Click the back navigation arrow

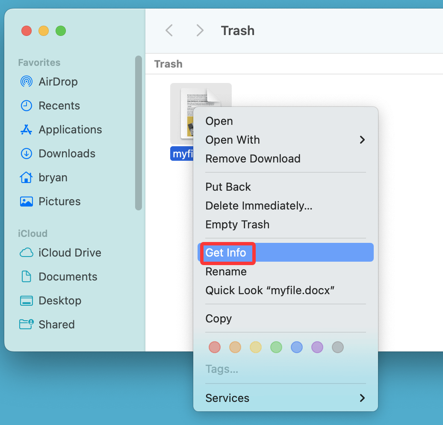[169, 30]
